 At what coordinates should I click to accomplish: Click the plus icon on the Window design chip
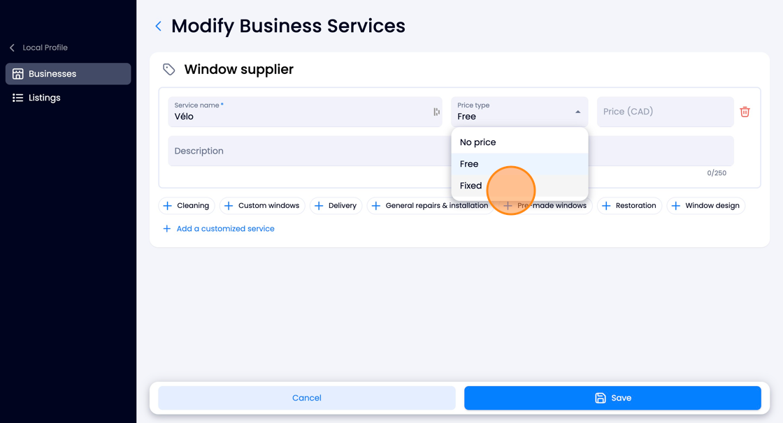point(675,205)
